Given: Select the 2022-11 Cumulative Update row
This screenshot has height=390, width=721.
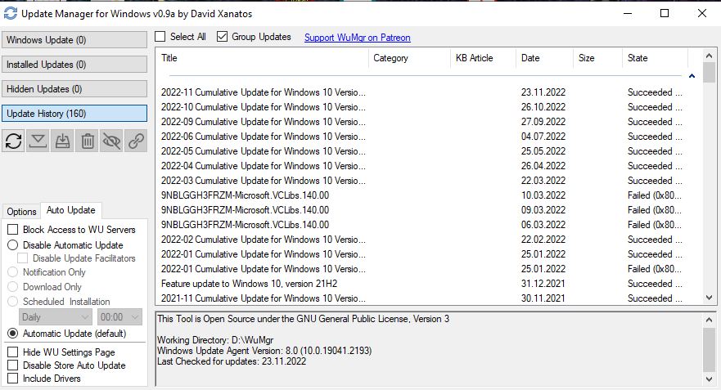Looking at the screenshot, I should tap(421, 92).
